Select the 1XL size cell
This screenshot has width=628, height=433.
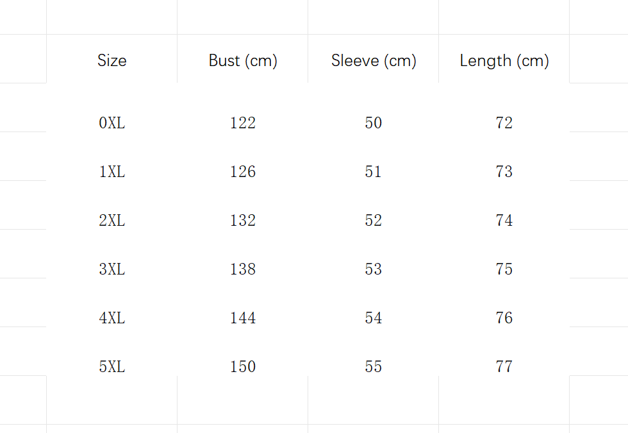pos(112,171)
